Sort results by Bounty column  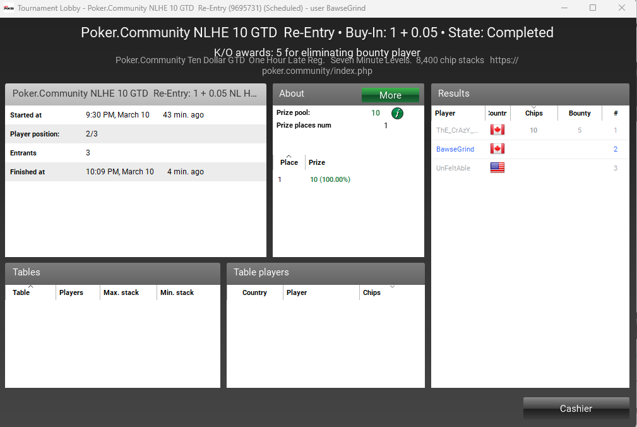pyautogui.click(x=580, y=113)
